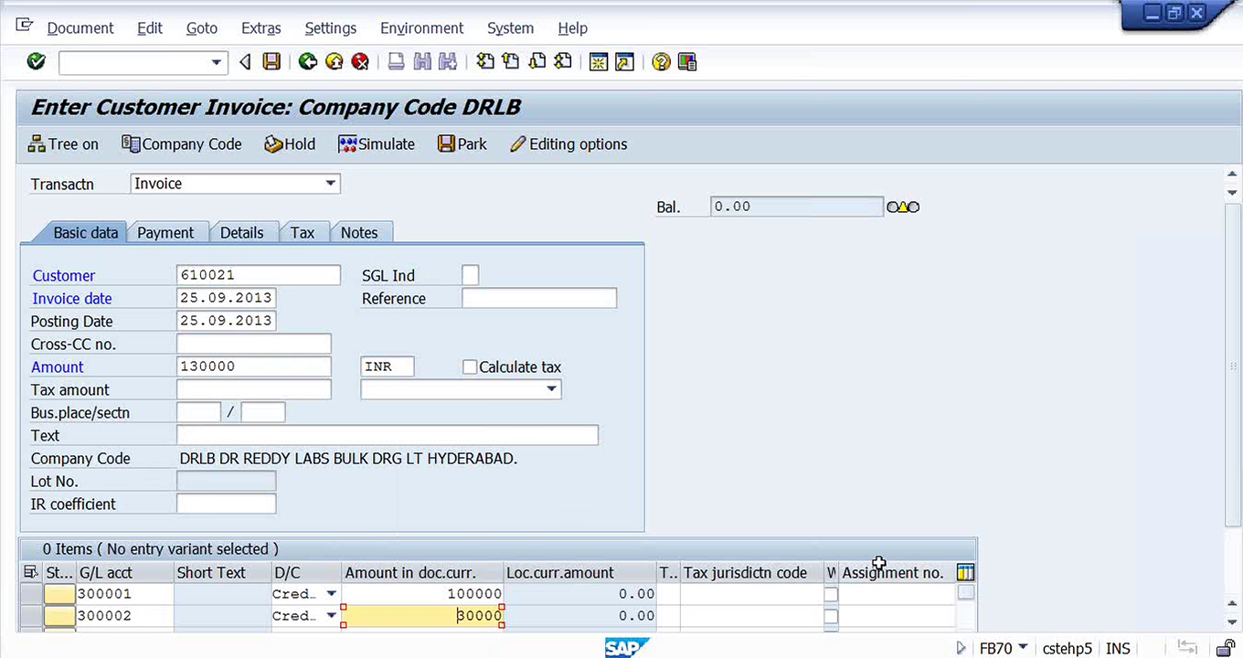Open the system menu icon left of Document
The width and height of the screenshot is (1243, 658).
tap(25, 27)
